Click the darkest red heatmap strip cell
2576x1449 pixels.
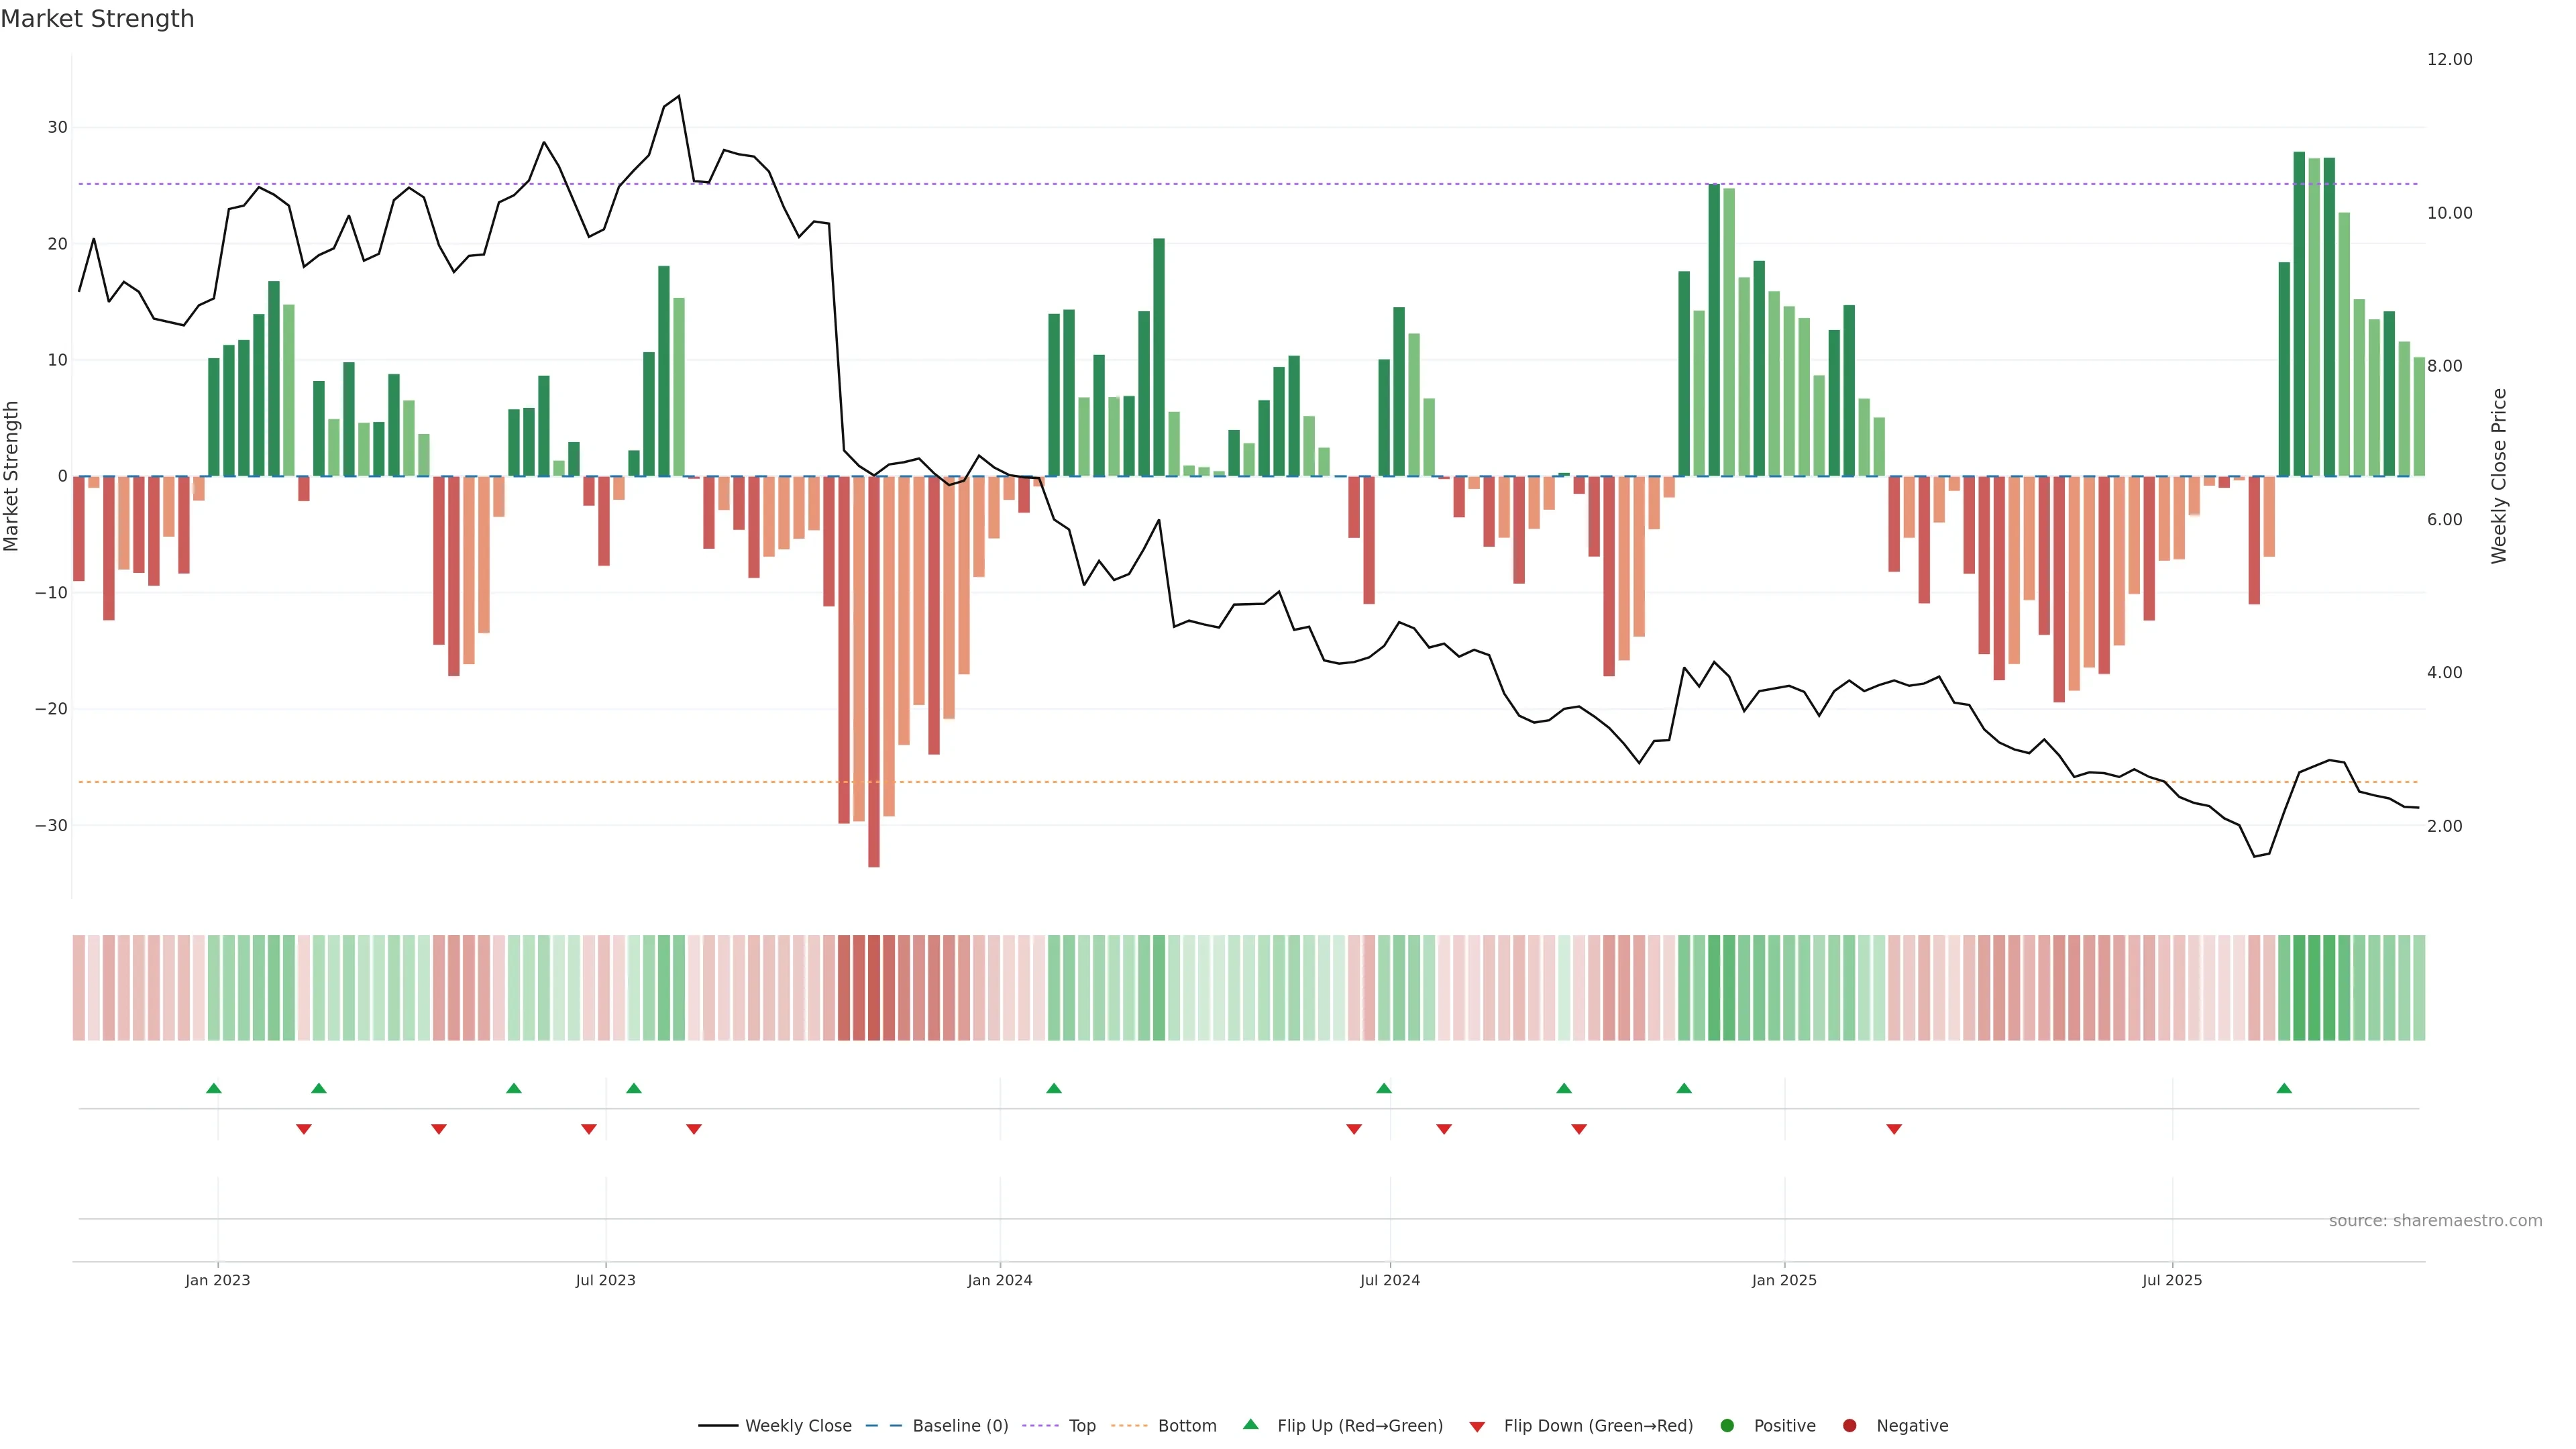coord(874,987)
